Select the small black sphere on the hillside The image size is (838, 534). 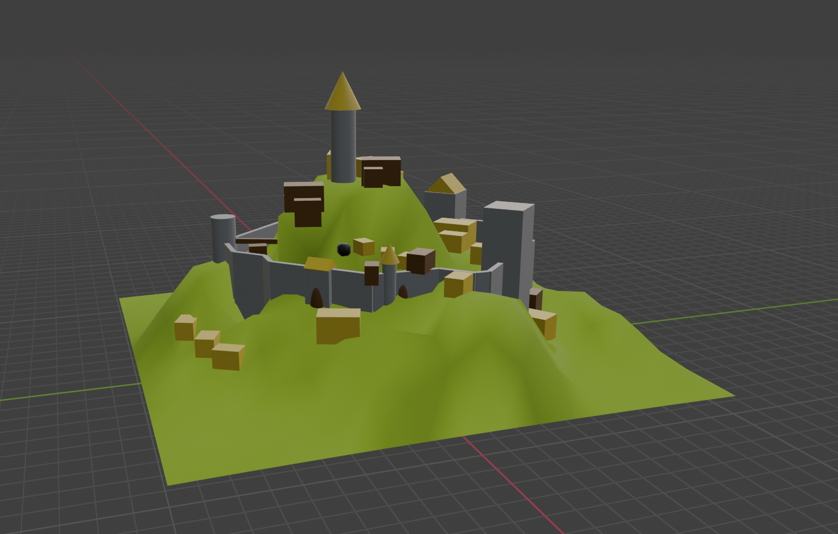[344, 250]
